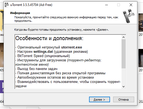The image size is (143, 109).
Task: Click the settings.dat text line
Action: tap(52, 52)
